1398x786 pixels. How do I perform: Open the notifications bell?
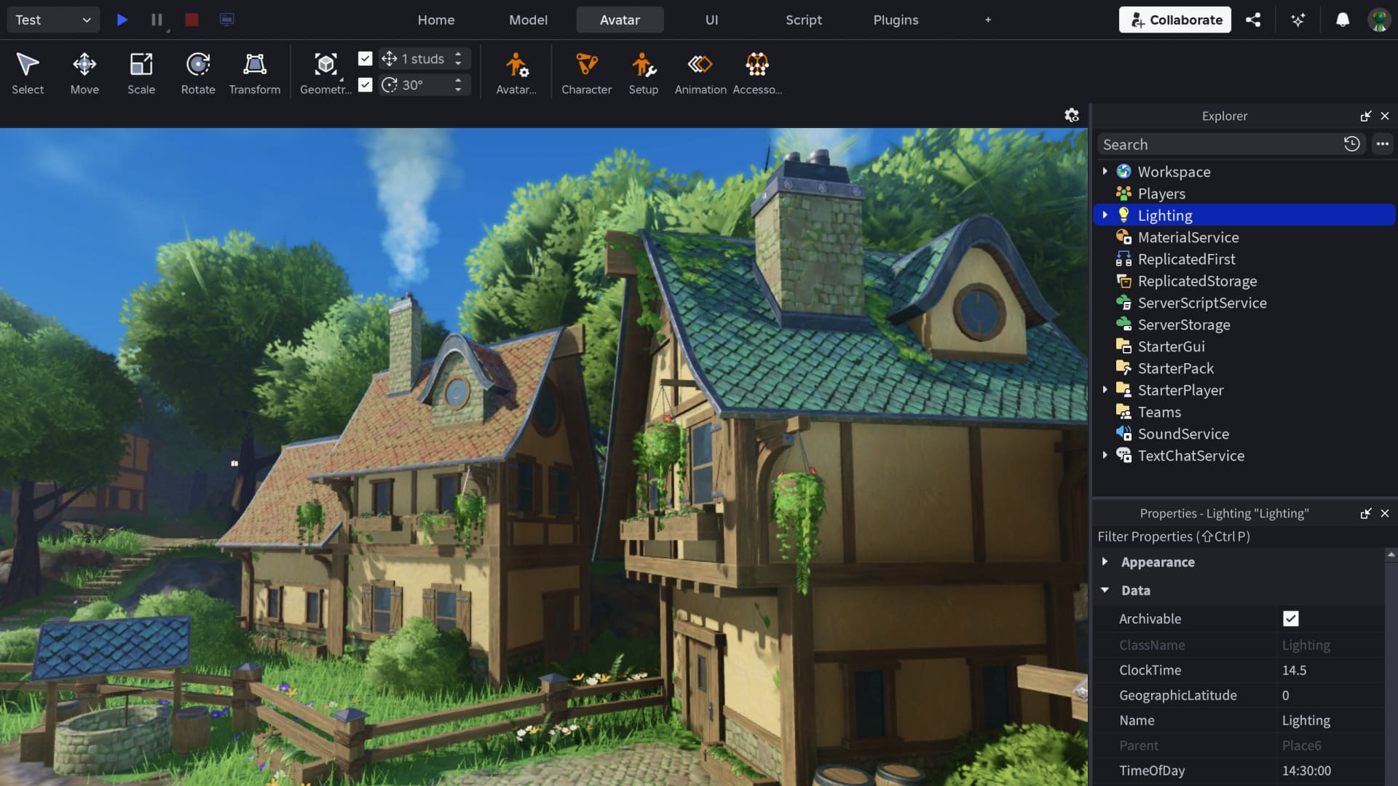(x=1343, y=20)
